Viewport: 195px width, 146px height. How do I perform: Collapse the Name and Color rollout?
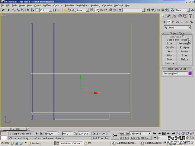[x=177, y=69]
